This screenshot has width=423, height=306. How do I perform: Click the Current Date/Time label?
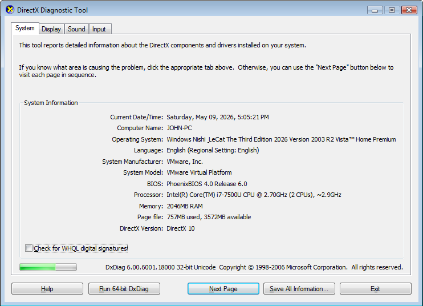(x=136, y=117)
